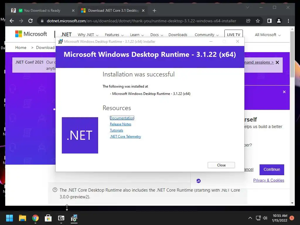The width and height of the screenshot is (300, 225).
Task: Click the lock icon in address bar
Action: (x=42, y=21)
